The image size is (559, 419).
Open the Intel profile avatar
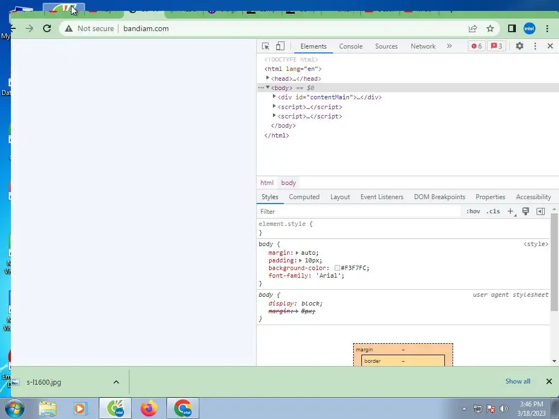530,28
